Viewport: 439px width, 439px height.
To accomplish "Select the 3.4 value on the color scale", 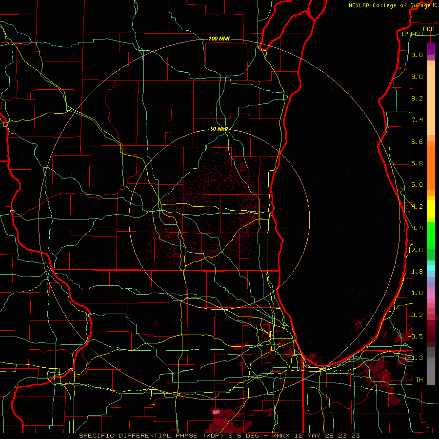I will click(417, 228).
